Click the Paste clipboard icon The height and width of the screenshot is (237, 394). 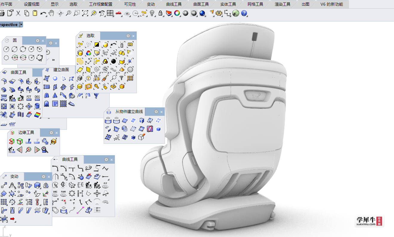[x=35, y=13]
